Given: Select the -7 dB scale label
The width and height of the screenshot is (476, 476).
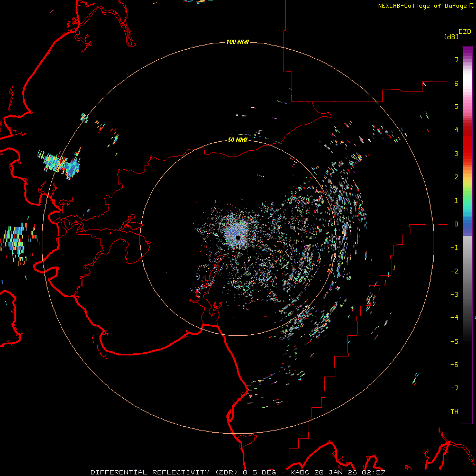Looking at the screenshot, I should [454, 388].
